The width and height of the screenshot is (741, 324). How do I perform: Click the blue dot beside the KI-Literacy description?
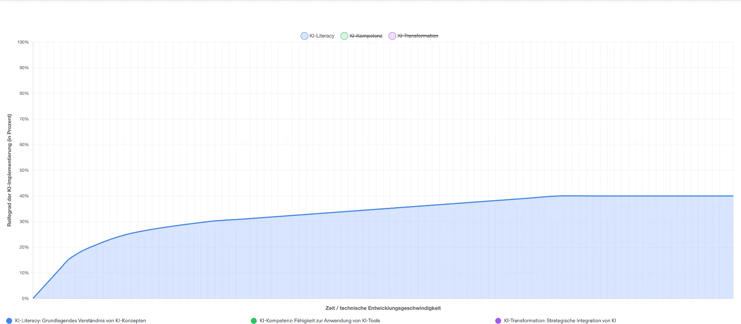coord(9,321)
